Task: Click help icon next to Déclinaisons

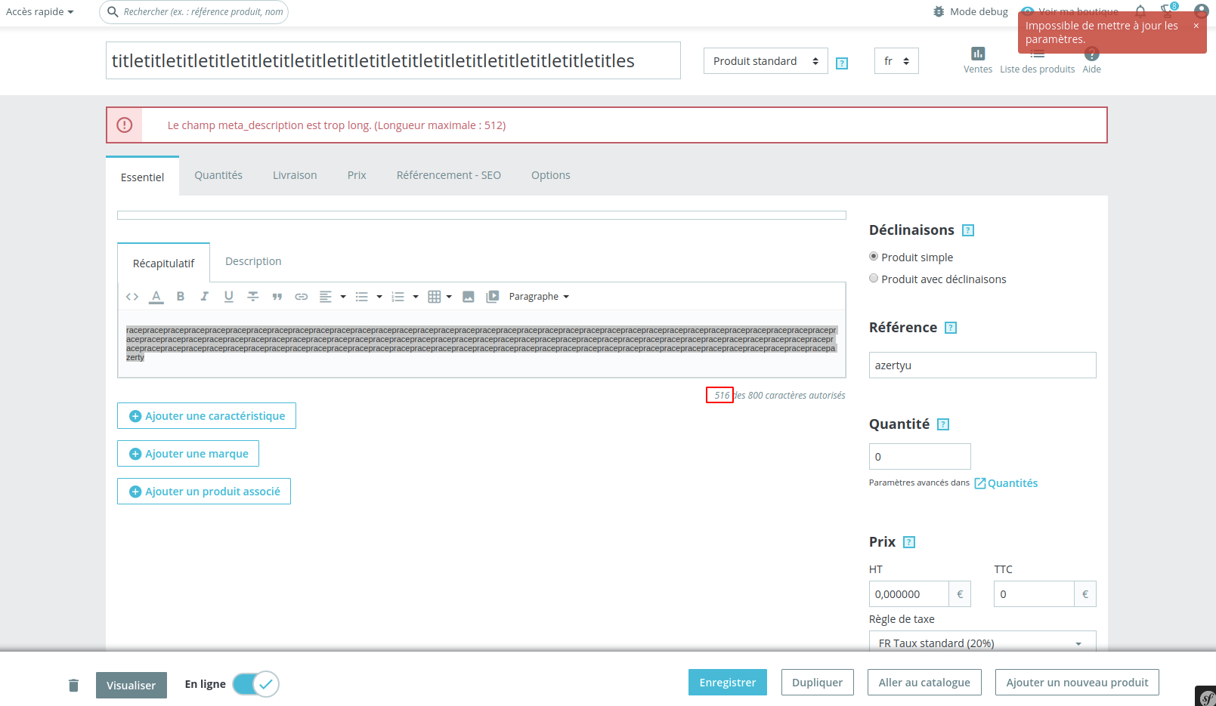Action: point(968,230)
